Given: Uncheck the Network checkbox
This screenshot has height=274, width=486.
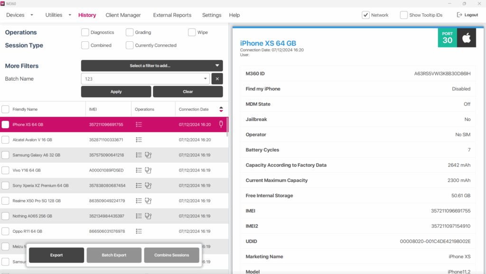Looking at the screenshot, I should click(366, 15).
